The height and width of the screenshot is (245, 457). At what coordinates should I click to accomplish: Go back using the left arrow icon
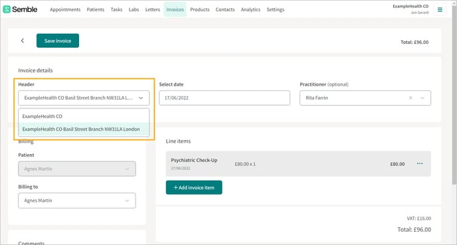point(23,41)
